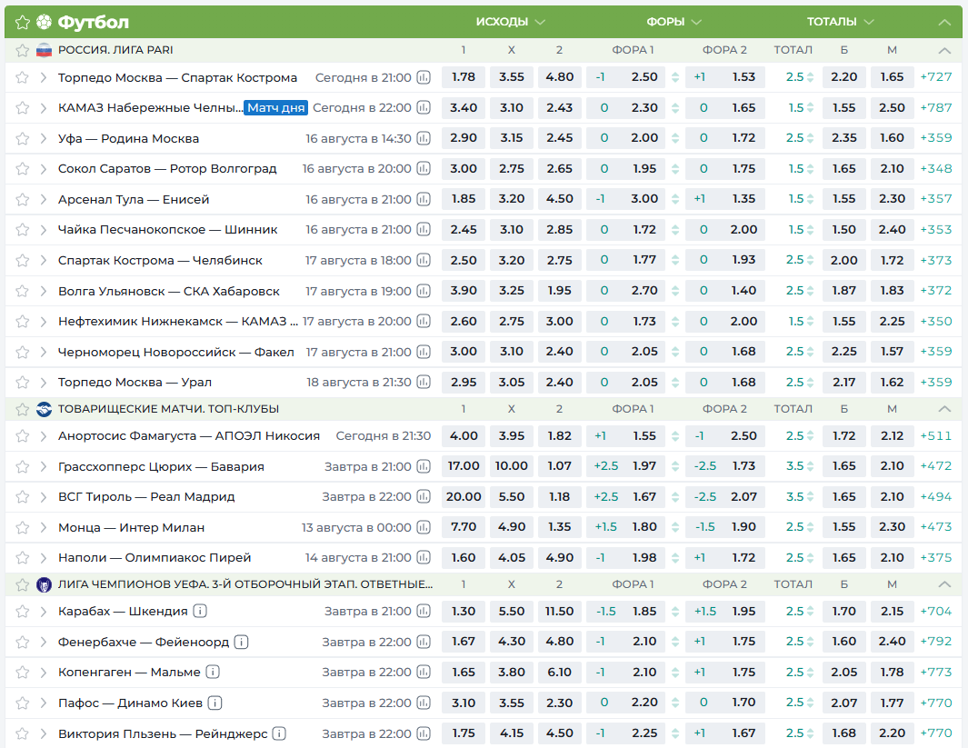968x748 pixels.
Task: Adjust total 1.5 stepper for Нефтехимик Нижнекамск match
Action: (x=810, y=322)
